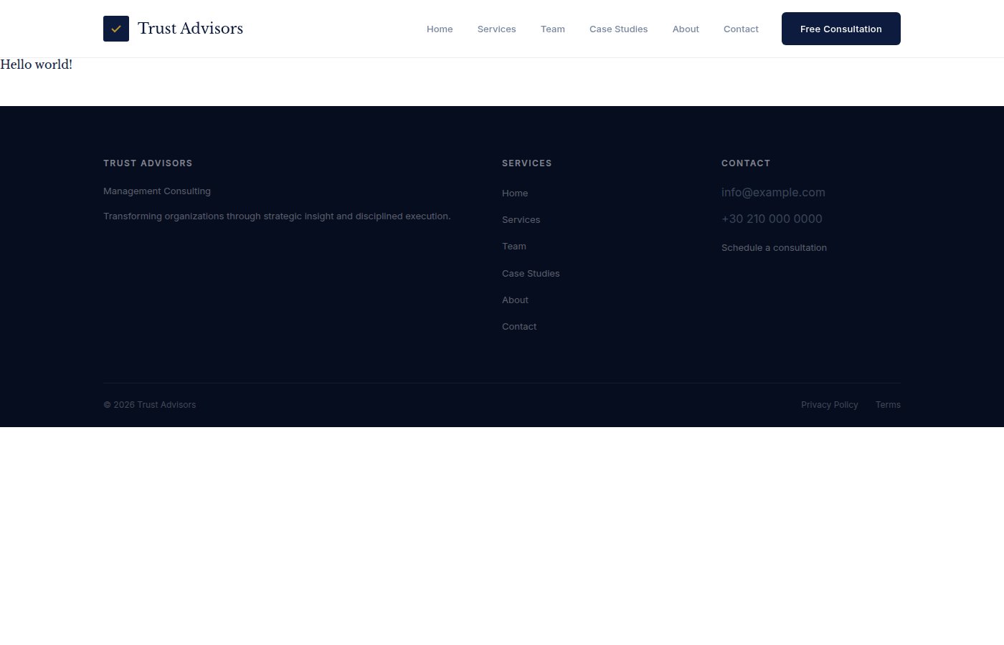Open the Trust Advisors site title link
1004x645 pixels.
pyautogui.click(x=190, y=29)
